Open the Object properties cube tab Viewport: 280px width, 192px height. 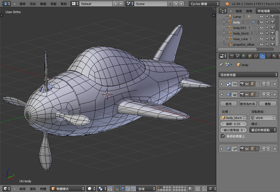point(250,56)
